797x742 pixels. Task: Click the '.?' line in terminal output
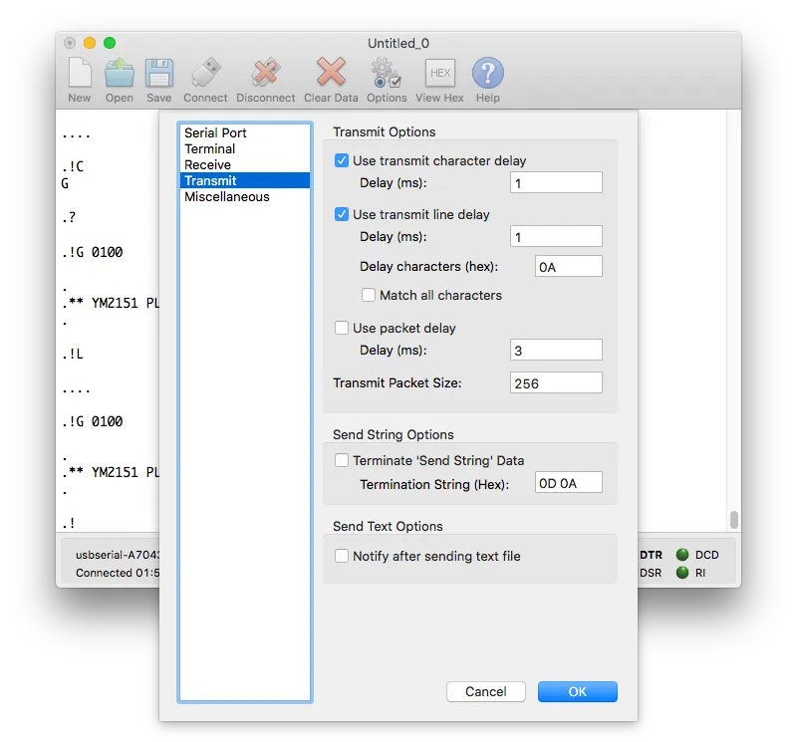tap(69, 217)
